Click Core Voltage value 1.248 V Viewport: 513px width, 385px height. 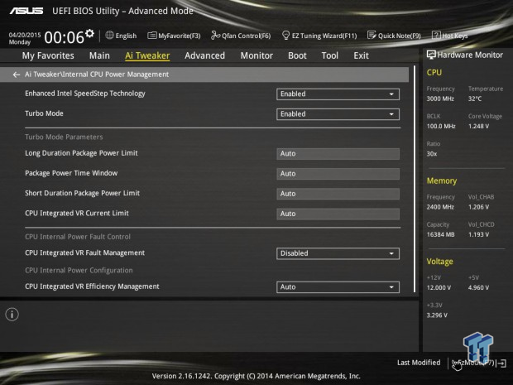click(478, 127)
